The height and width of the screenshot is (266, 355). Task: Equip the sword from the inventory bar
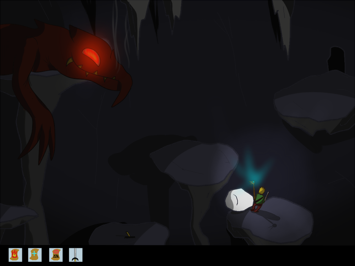pyautogui.click(x=76, y=255)
